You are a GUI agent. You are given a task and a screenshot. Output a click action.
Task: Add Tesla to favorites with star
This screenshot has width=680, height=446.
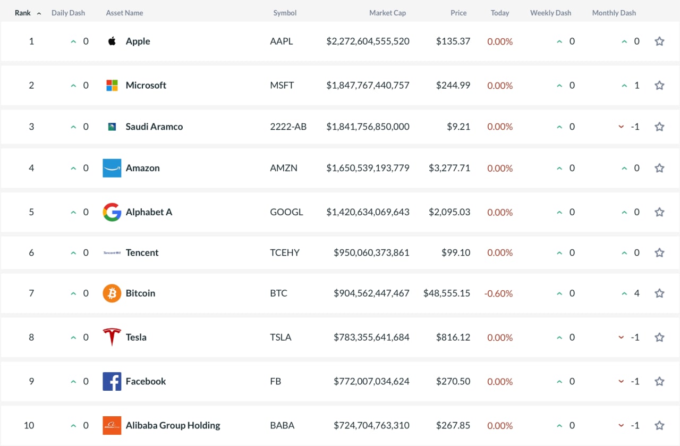pos(659,337)
